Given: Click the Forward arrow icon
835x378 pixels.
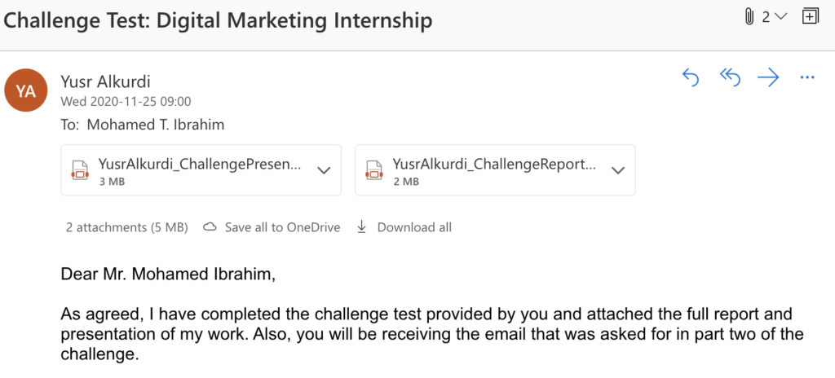Looking at the screenshot, I should pos(768,77).
